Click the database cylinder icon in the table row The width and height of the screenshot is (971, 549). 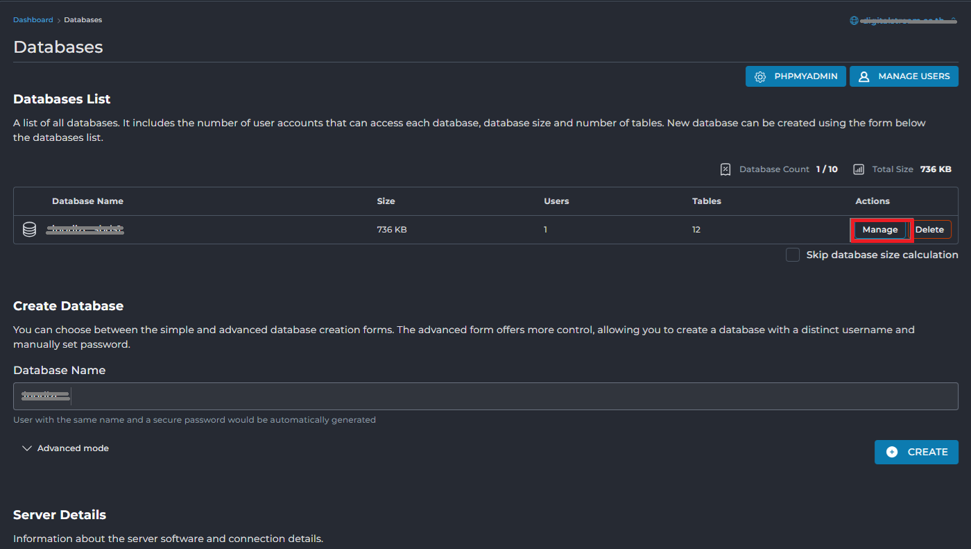pos(29,230)
